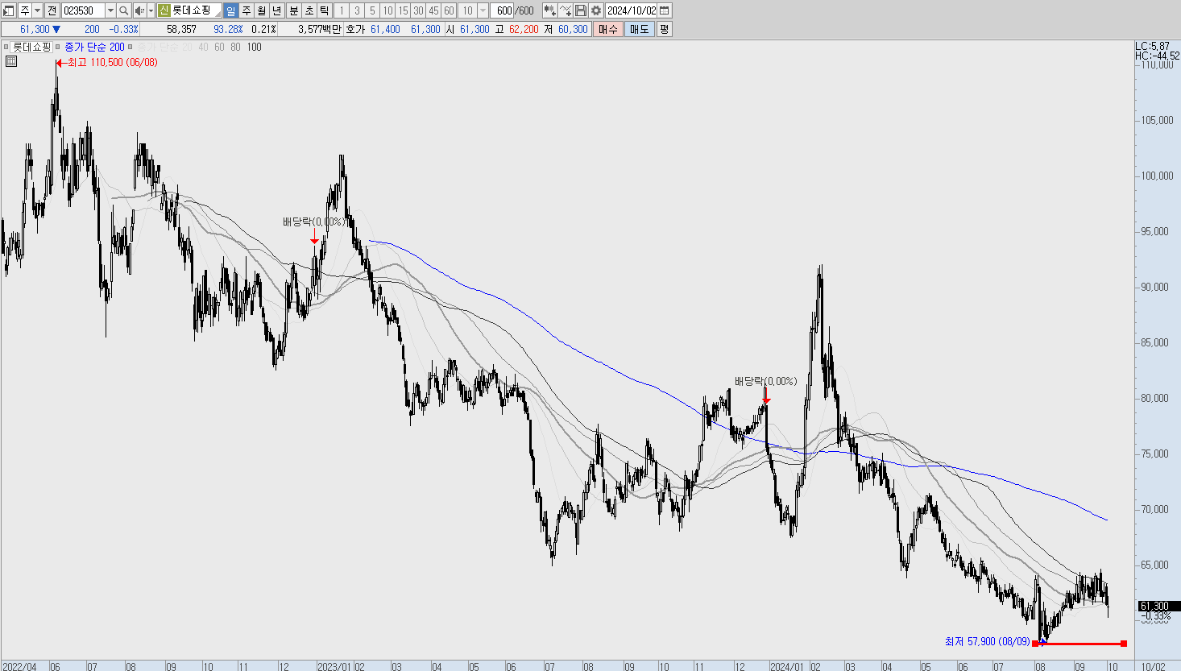Click the 3,577백만 trading value
Viewport: 1181px width, 671px height.
coord(320,29)
